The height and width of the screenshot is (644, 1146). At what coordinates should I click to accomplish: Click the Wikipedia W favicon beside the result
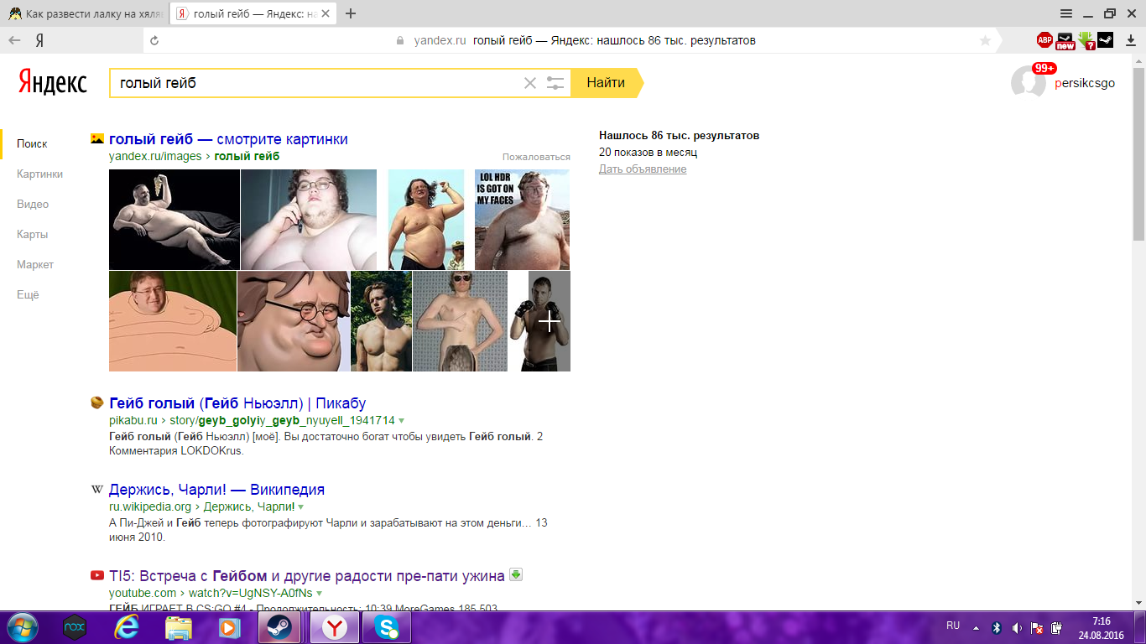(97, 490)
